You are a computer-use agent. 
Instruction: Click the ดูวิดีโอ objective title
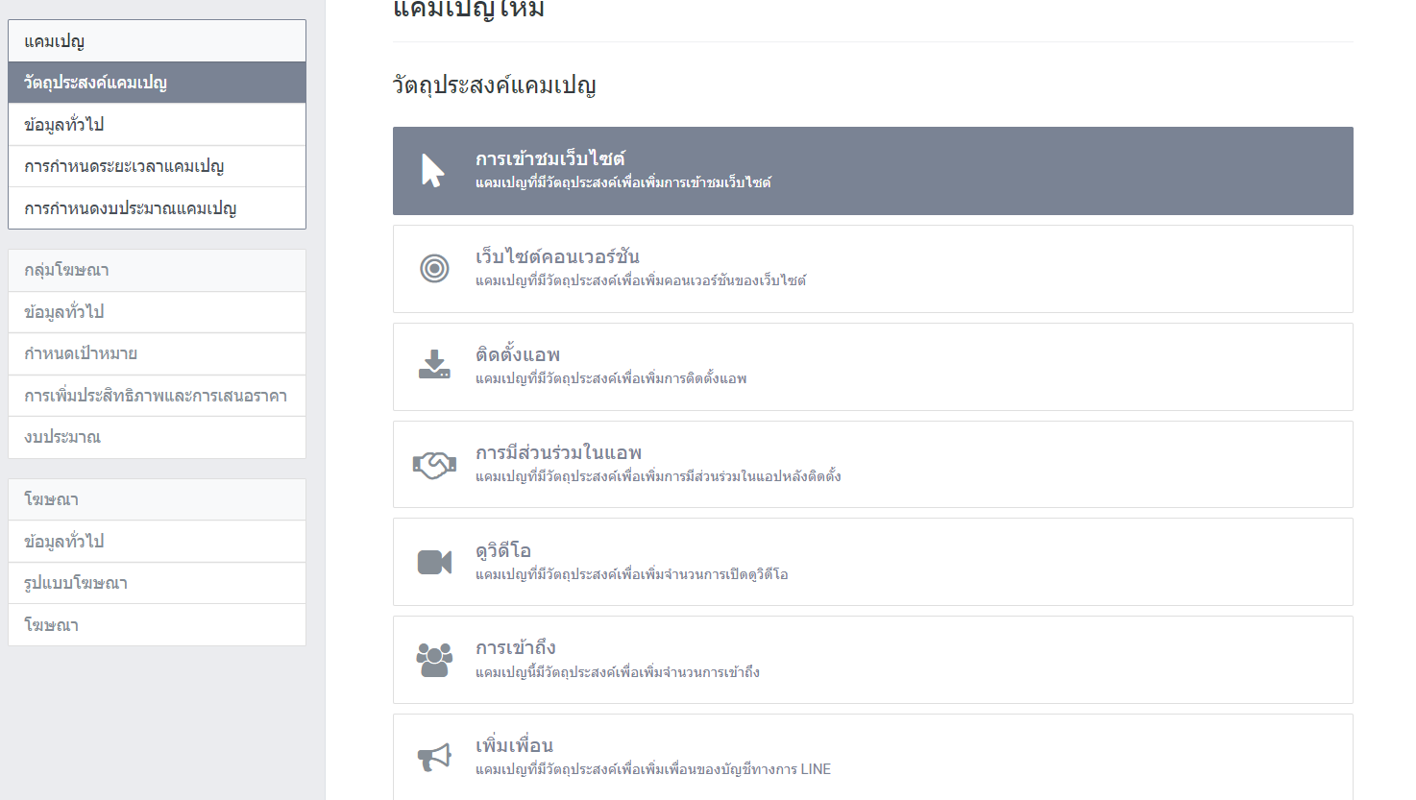click(x=503, y=550)
